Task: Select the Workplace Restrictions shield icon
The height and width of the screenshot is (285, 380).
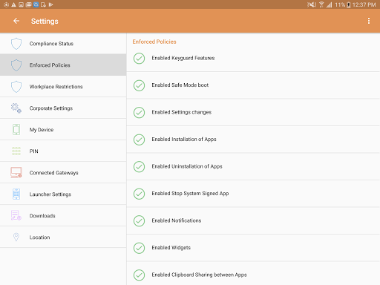Action: pos(16,87)
